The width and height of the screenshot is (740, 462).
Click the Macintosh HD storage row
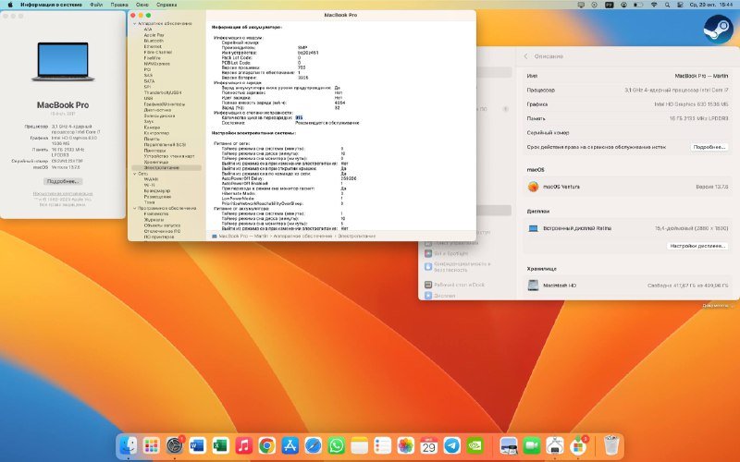(627, 286)
